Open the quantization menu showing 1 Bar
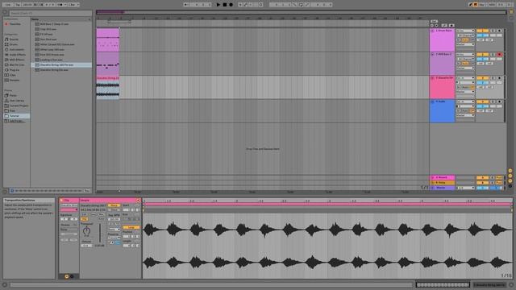 pos(73,5)
